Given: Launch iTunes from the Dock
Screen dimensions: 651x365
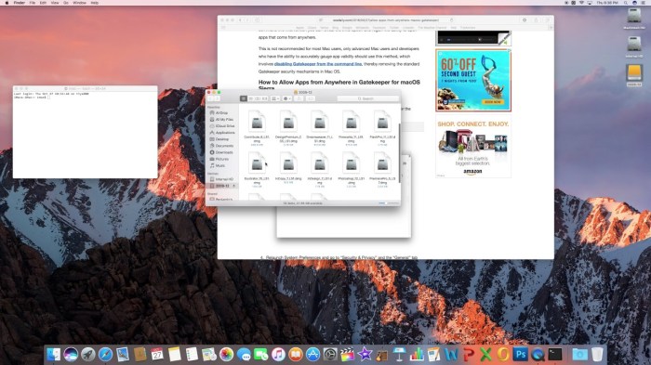Looking at the screenshot, I should [278, 354].
